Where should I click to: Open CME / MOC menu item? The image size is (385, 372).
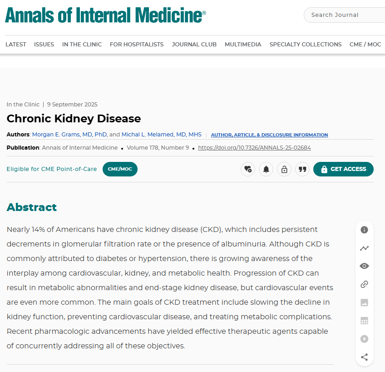click(x=365, y=45)
